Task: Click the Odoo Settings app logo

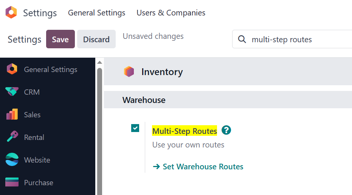Action: click(x=11, y=12)
